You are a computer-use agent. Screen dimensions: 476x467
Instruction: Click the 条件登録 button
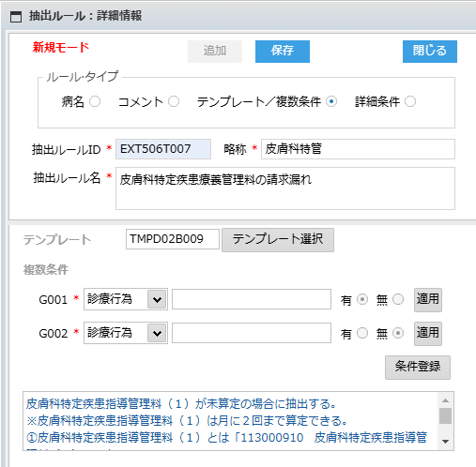pos(418,368)
